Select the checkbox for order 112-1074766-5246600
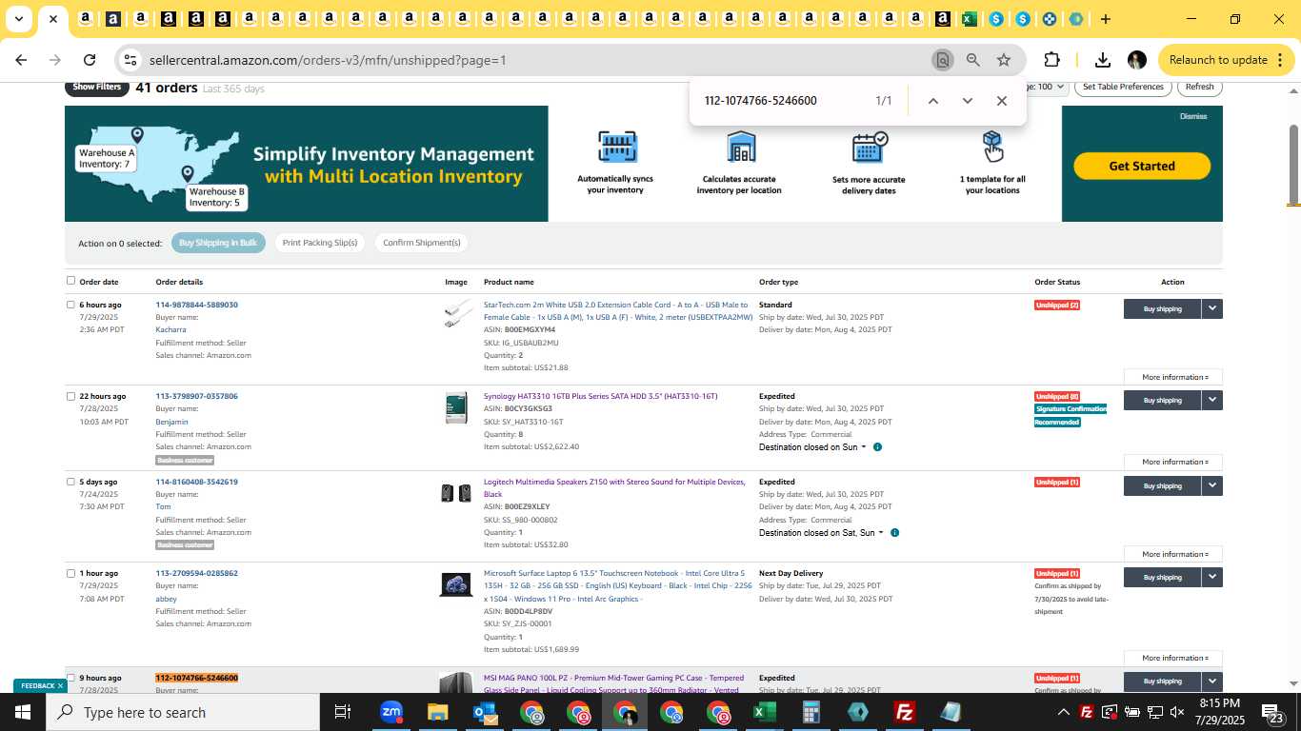 point(70,678)
